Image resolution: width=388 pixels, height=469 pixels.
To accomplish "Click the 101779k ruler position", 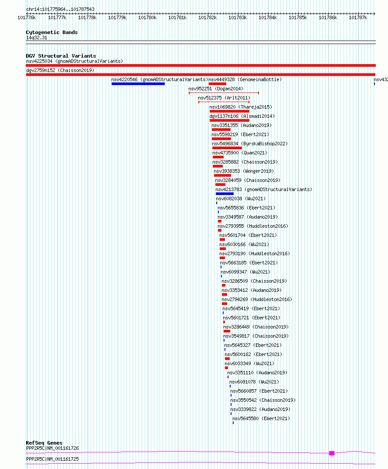I will coord(117,17).
